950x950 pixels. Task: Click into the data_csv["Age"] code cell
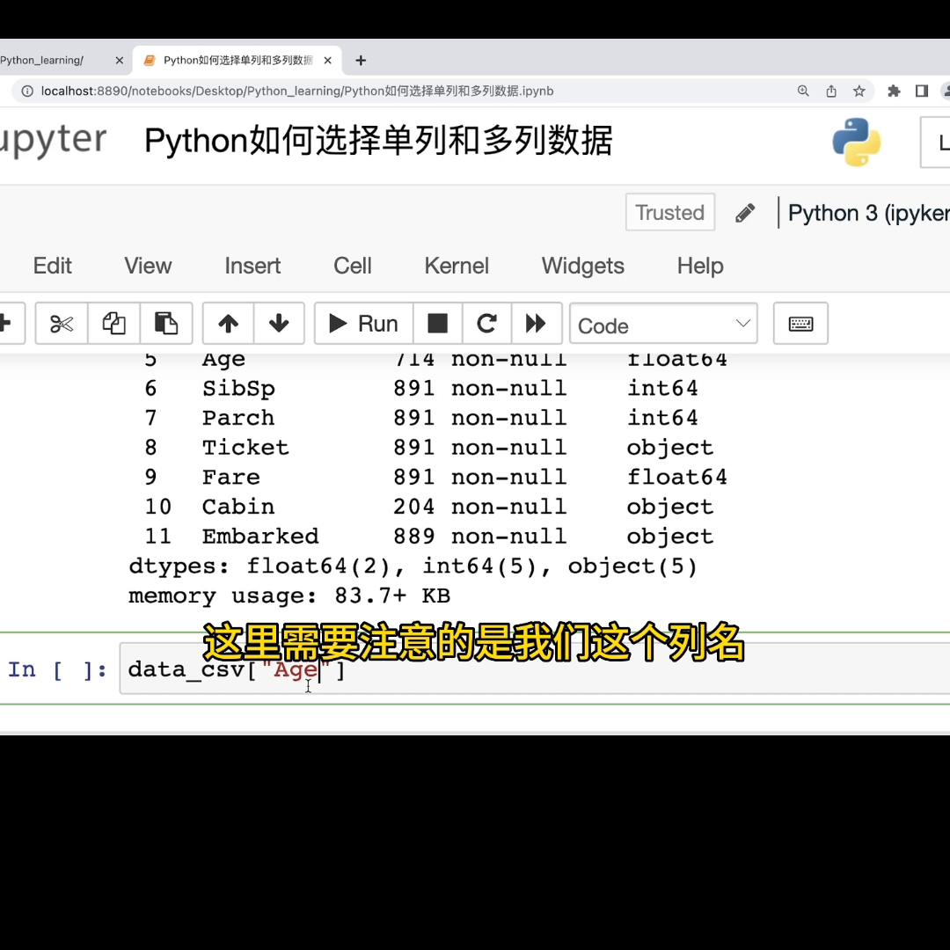tap(535, 669)
